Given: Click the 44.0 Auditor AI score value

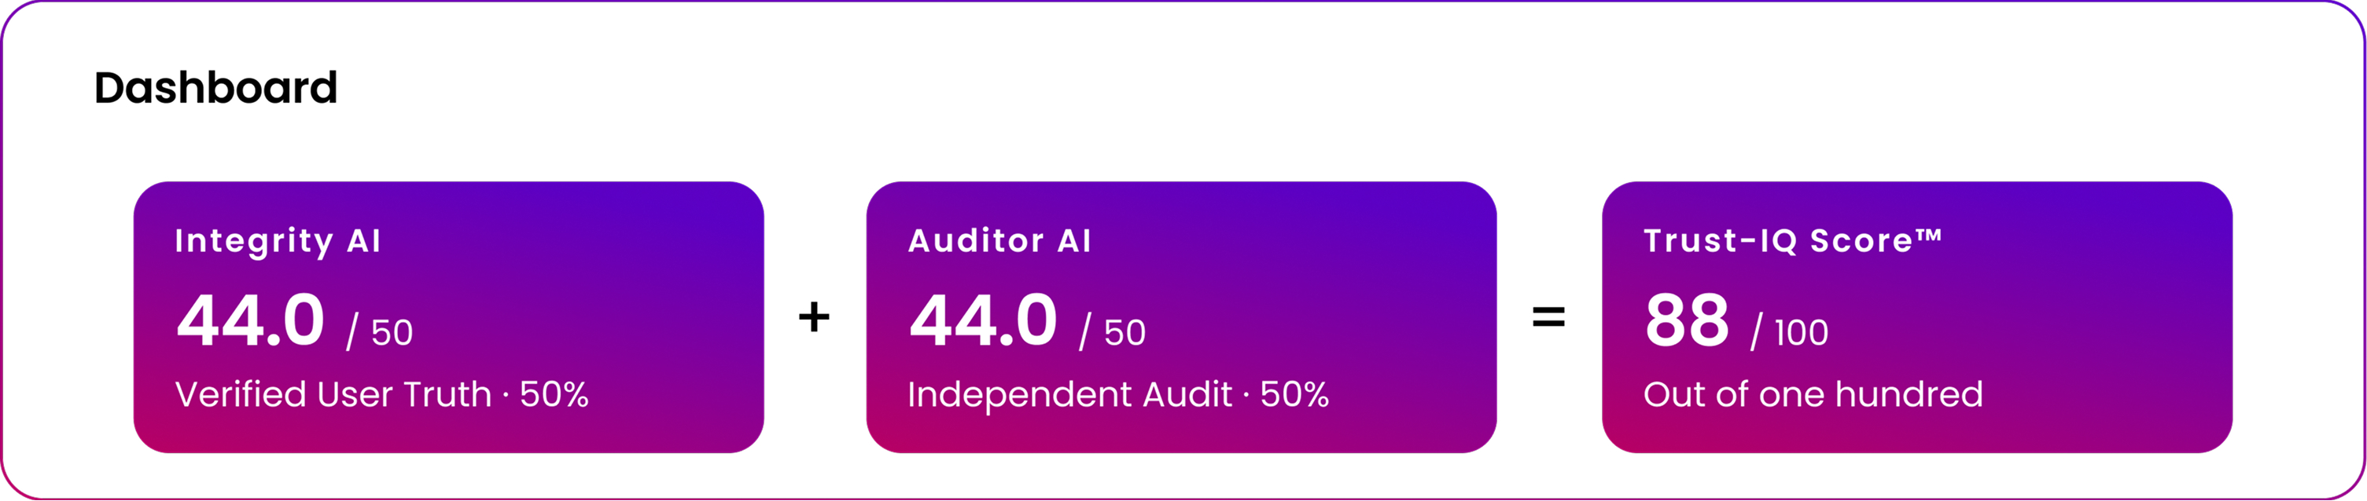Looking at the screenshot, I should click(x=983, y=320).
